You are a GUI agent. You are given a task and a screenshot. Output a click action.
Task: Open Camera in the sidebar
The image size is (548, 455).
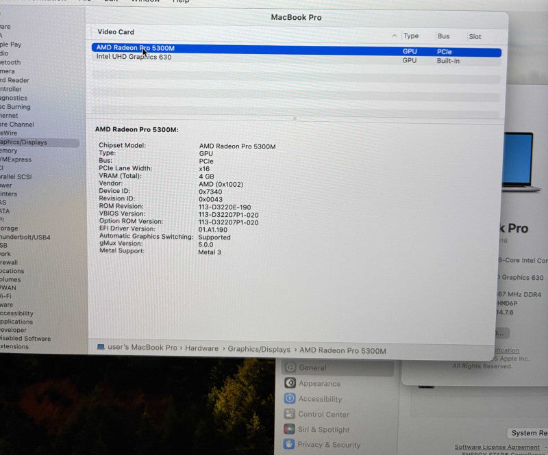point(8,71)
